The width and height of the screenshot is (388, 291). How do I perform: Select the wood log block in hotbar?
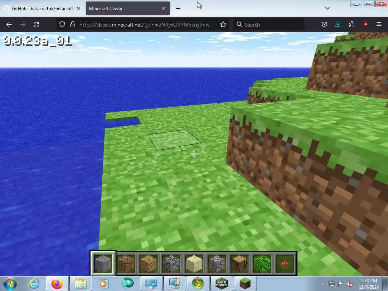pyautogui.click(x=239, y=264)
